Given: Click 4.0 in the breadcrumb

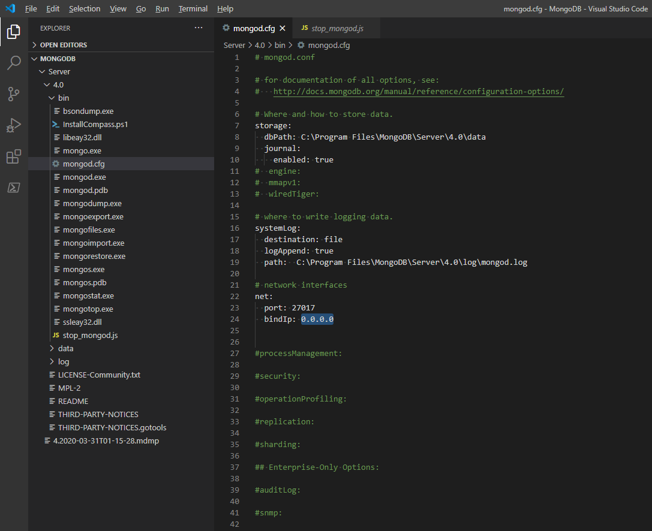Looking at the screenshot, I should 260,45.
